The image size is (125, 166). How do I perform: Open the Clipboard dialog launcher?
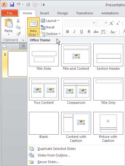pos(23,40)
